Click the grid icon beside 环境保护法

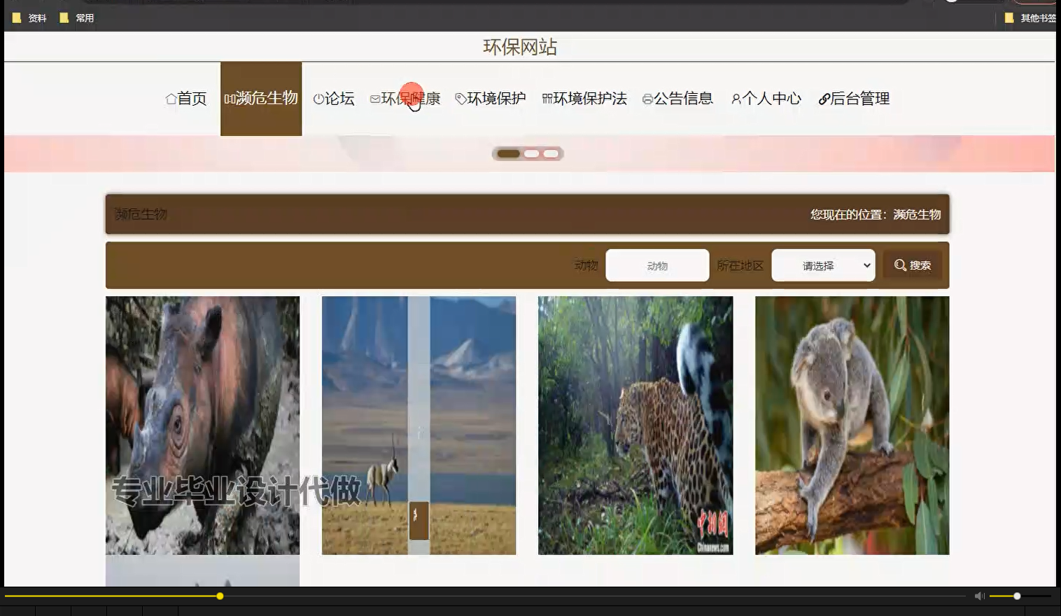click(547, 99)
